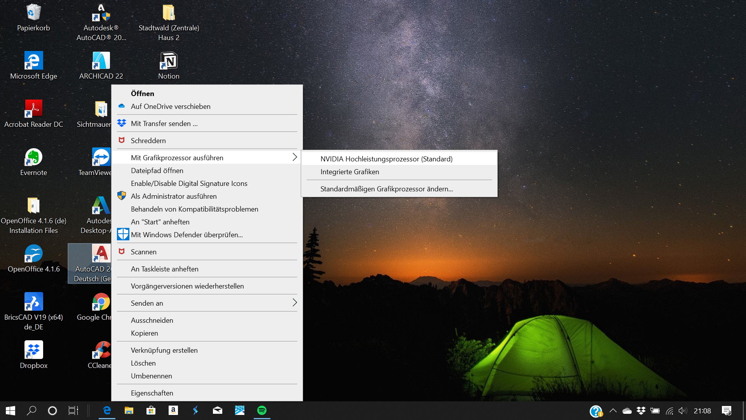Show hidden tray icons chevron
The width and height of the screenshot is (746, 420).
click(613, 411)
